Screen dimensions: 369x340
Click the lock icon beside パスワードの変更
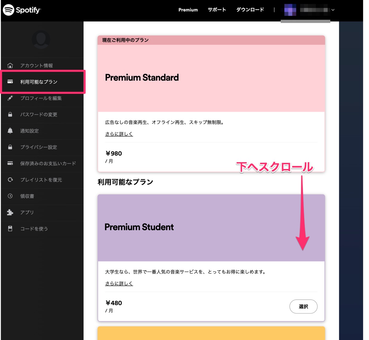[x=10, y=114]
